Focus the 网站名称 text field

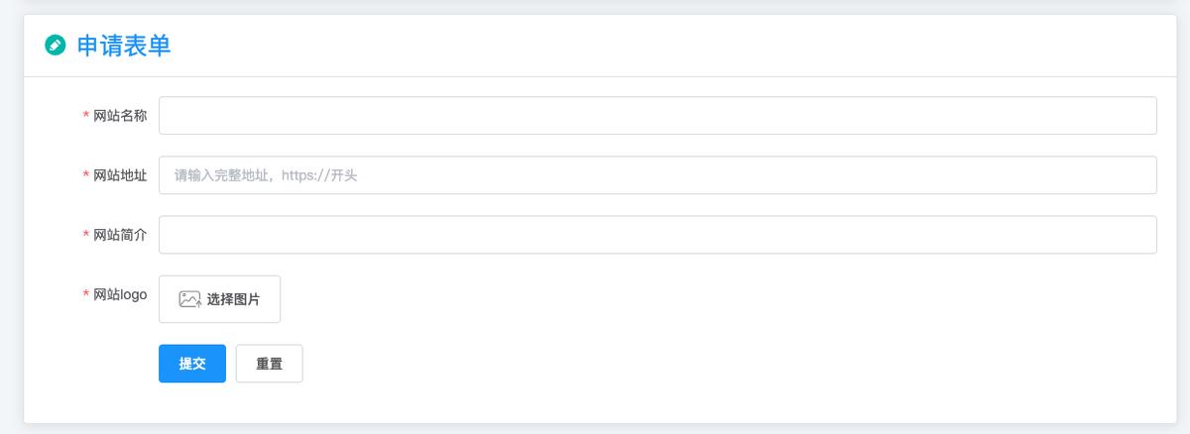[656, 115]
